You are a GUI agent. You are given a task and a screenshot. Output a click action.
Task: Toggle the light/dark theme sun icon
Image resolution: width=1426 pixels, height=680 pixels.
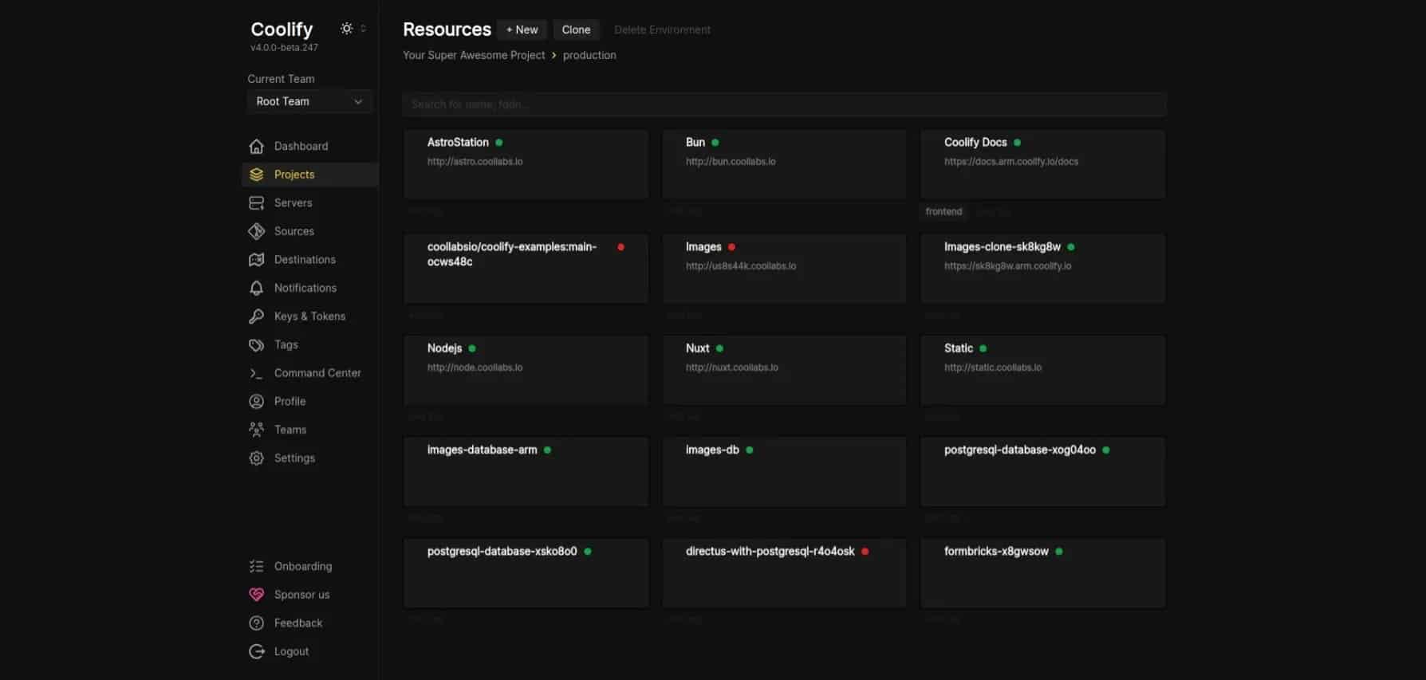point(346,29)
